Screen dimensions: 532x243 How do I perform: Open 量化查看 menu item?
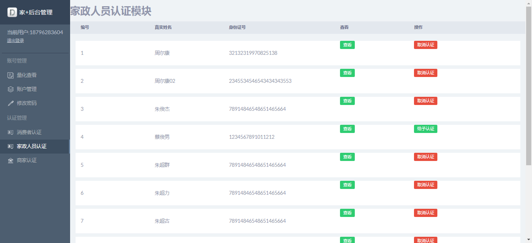pyautogui.click(x=26, y=75)
